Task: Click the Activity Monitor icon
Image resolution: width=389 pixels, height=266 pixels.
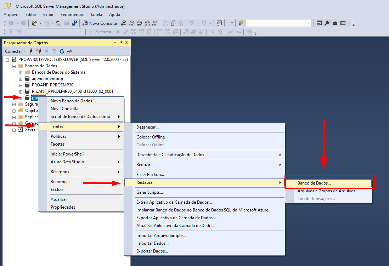Action: [x=219, y=23]
